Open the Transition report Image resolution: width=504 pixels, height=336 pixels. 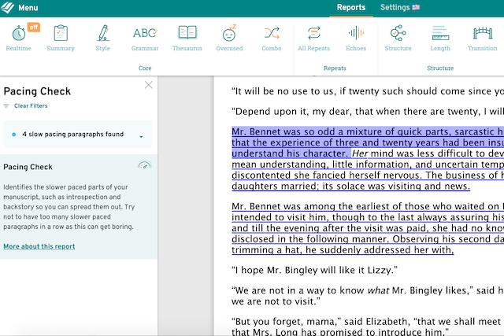pyautogui.click(x=483, y=39)
